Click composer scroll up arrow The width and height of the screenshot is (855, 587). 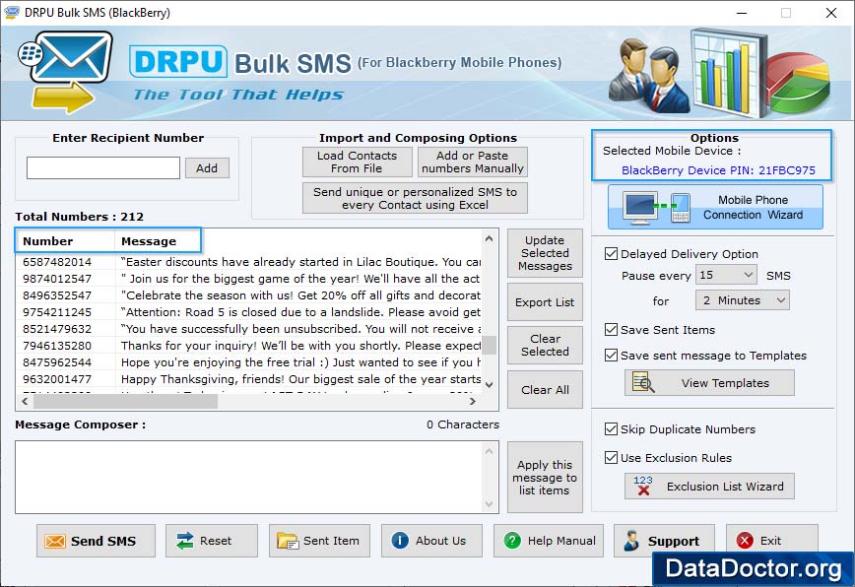[490, 451]
